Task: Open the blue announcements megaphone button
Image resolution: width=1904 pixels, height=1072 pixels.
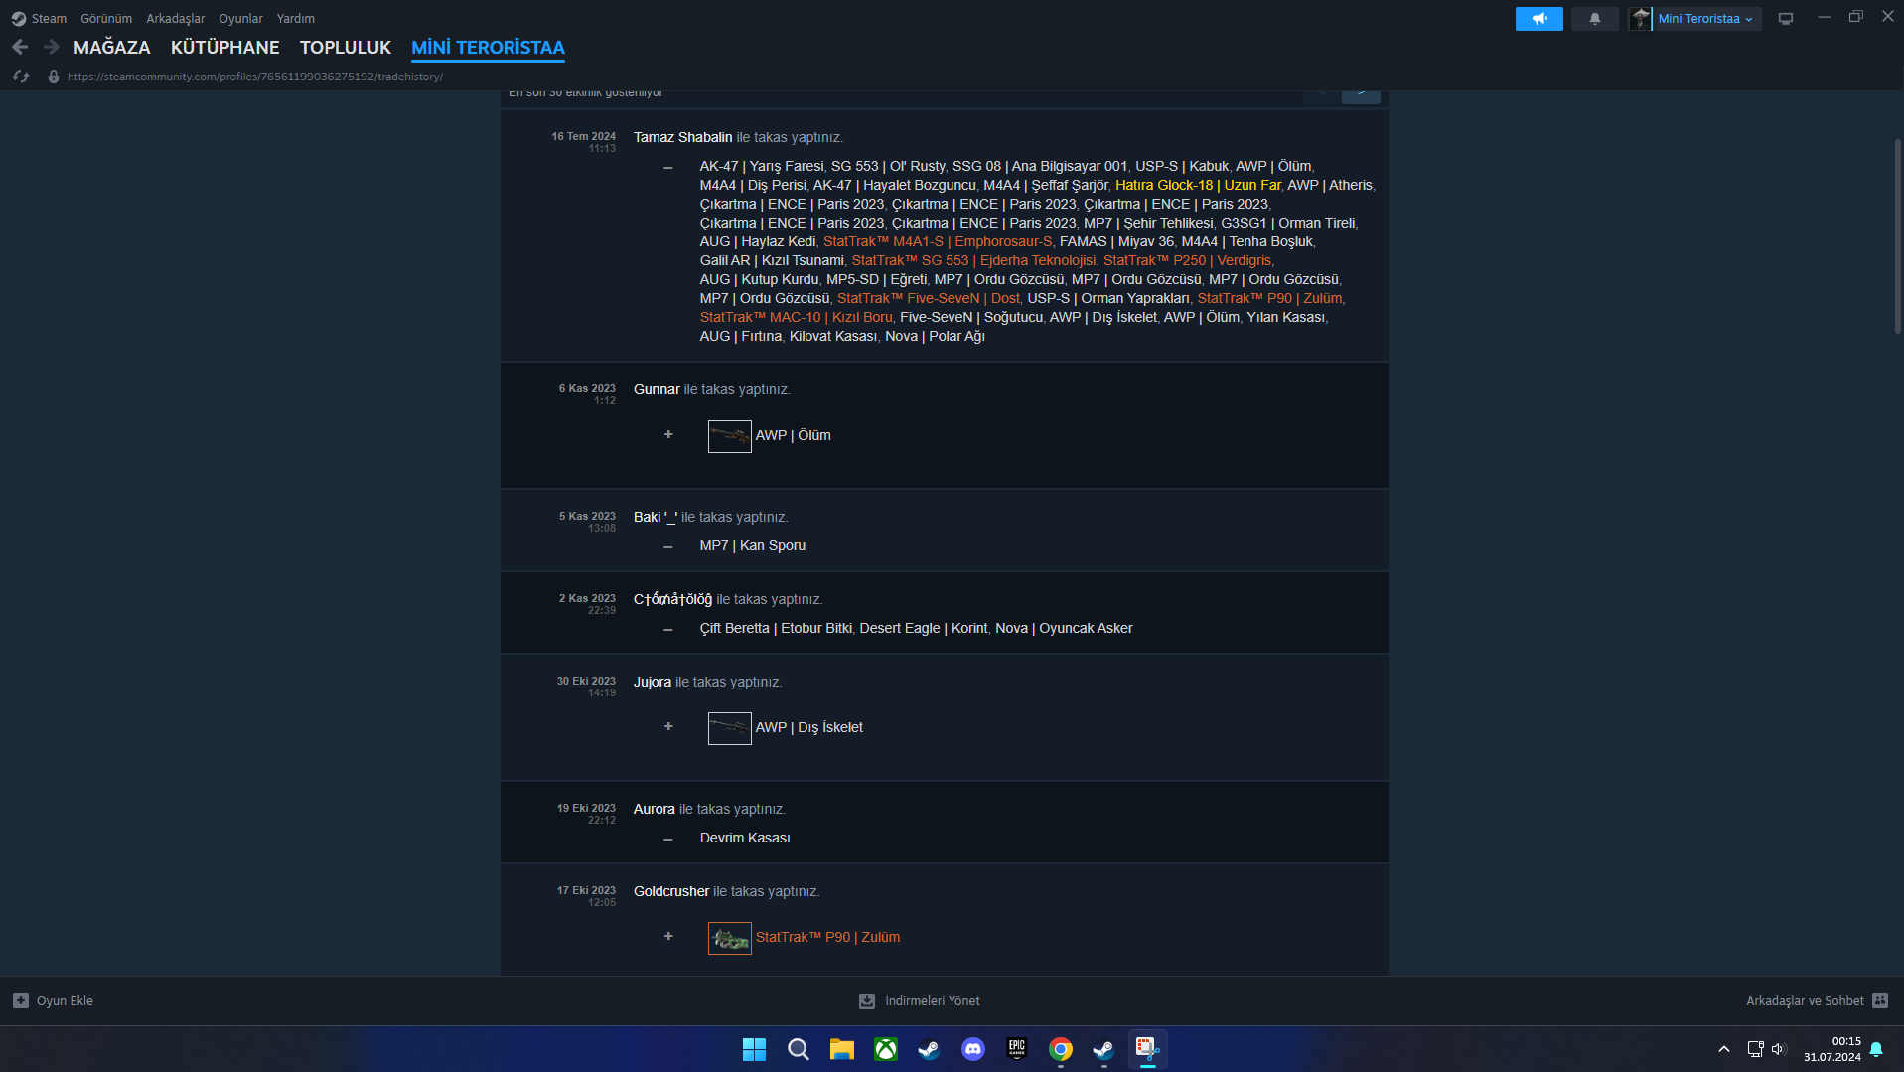Action: (1538, 19)
